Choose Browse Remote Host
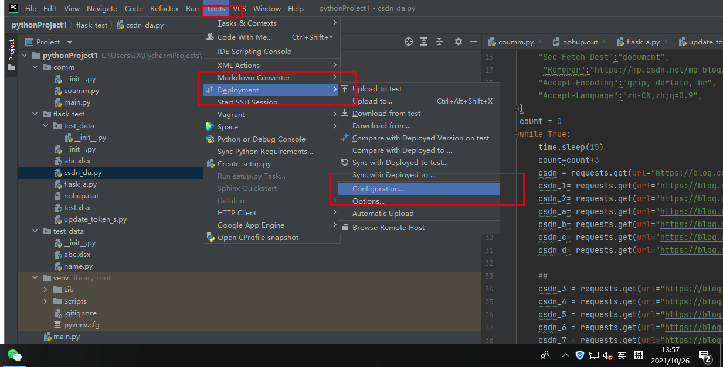 pyautogui.click(x=419, y=227)
